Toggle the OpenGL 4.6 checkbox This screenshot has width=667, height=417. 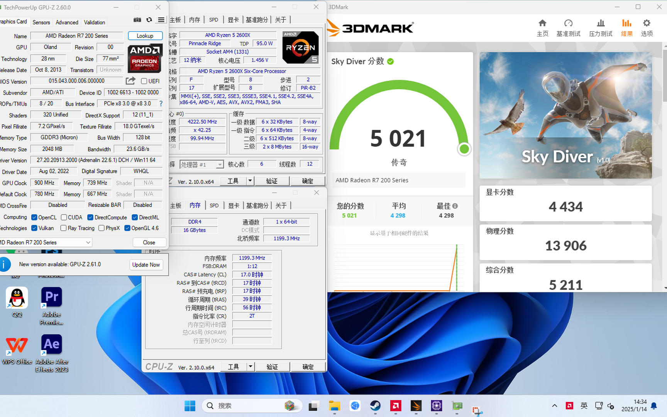tap(127, 228)
